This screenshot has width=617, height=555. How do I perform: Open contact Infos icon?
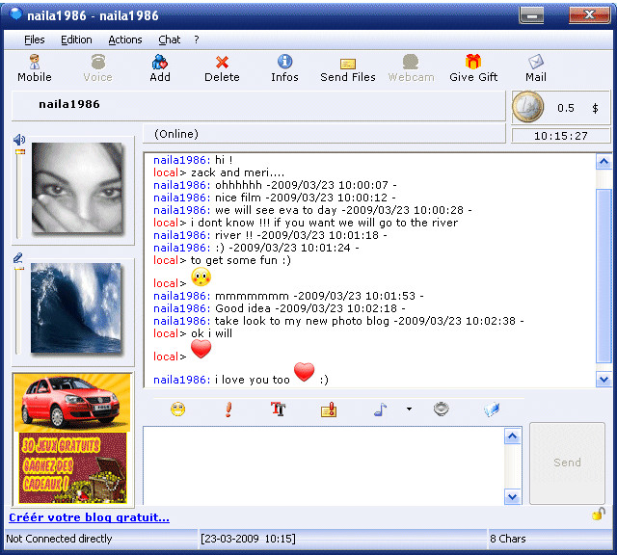coord(284,62)
